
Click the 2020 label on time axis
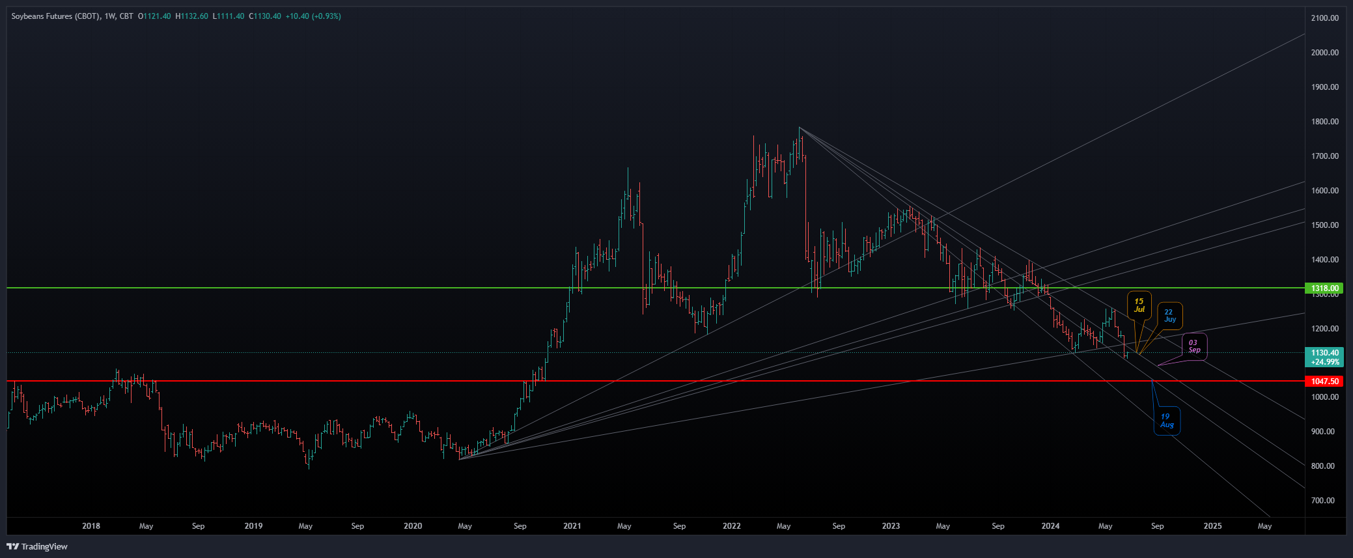tap(413, 526)
